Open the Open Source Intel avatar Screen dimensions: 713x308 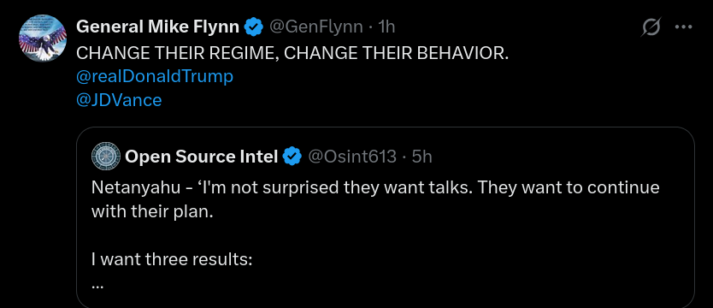105,157
